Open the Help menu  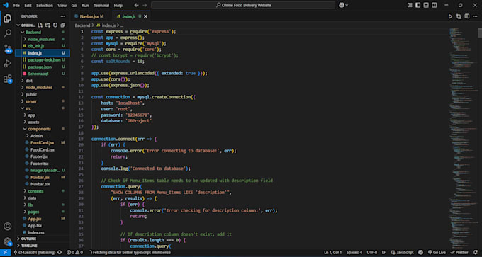tap(118, 6)
